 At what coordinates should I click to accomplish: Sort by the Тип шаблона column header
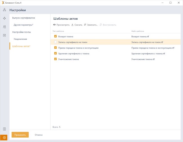point(58,31)
